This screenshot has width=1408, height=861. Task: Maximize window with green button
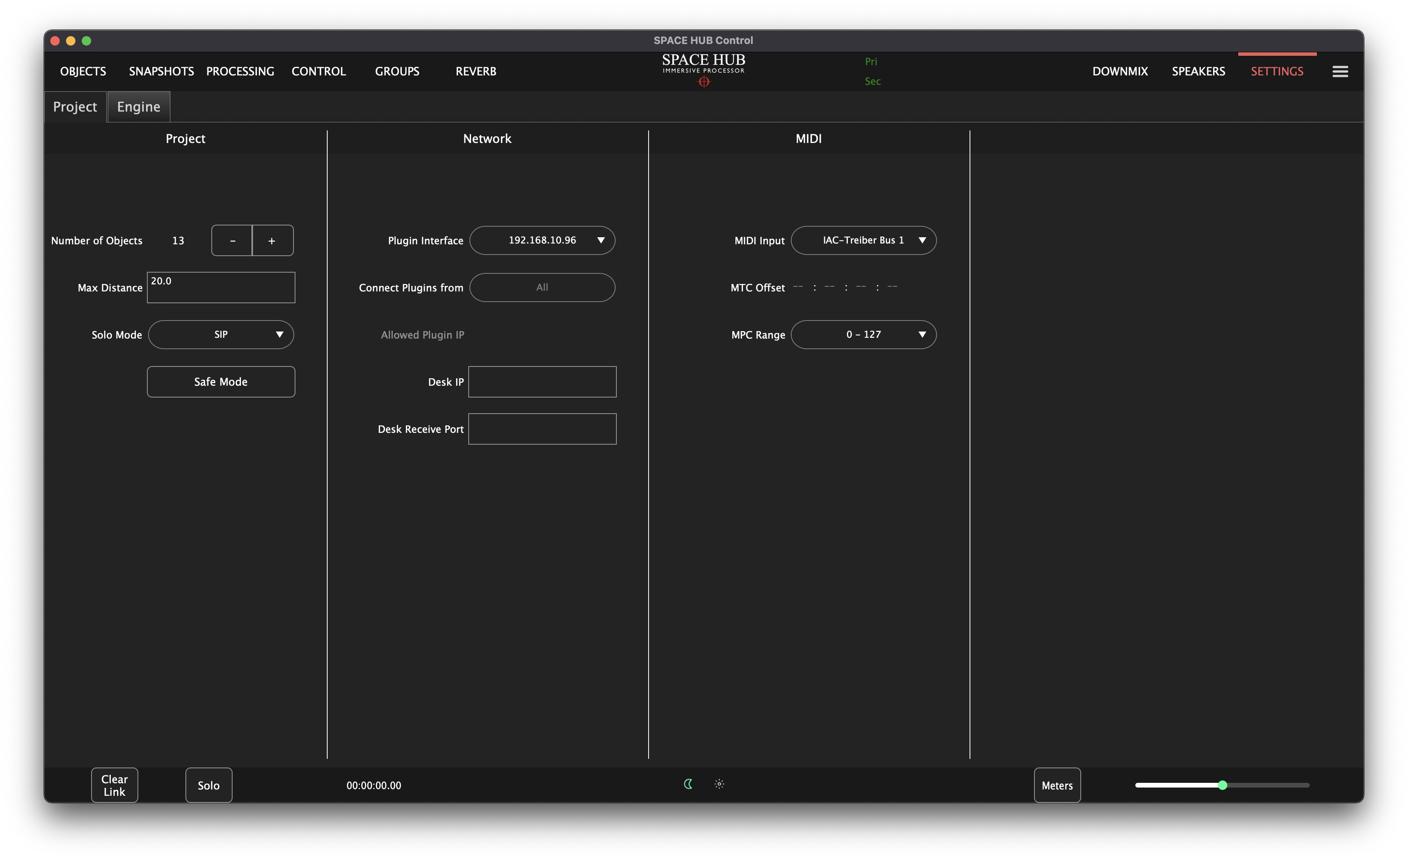pyautogui.click(x=87, y=40)
